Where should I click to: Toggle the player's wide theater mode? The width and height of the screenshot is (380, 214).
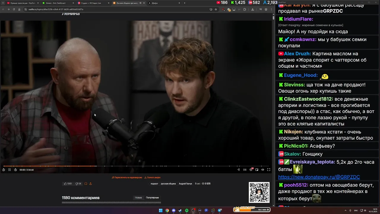tap(263, 170)
